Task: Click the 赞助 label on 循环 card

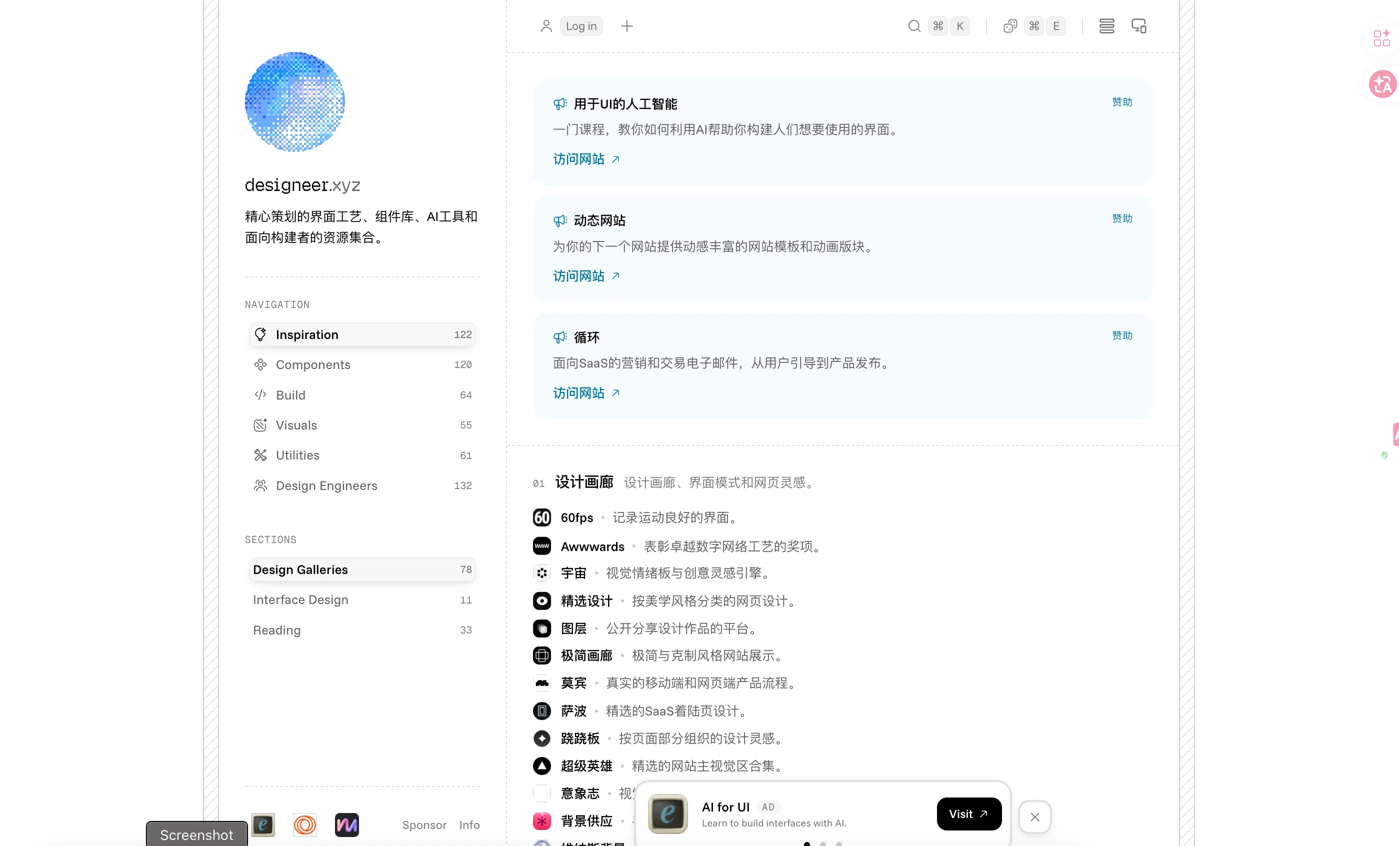Action: click(x=1122, y=335)
